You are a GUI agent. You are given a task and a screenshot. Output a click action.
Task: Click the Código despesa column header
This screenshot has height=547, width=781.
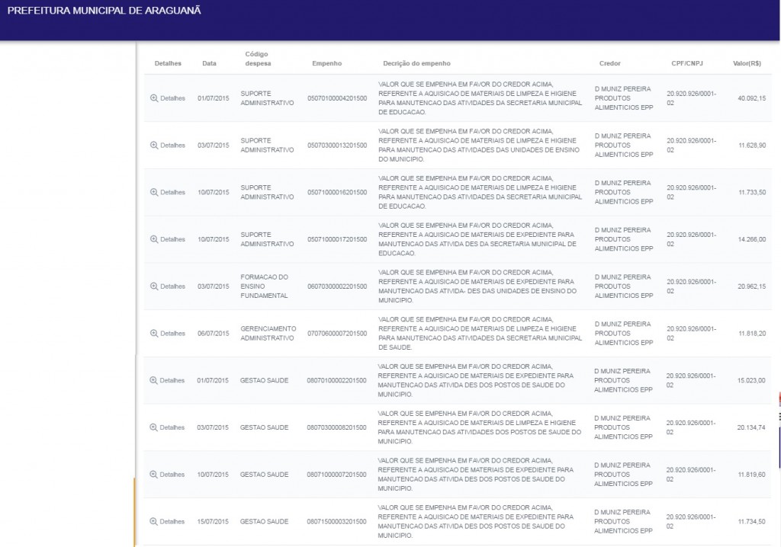pos(257,59)
